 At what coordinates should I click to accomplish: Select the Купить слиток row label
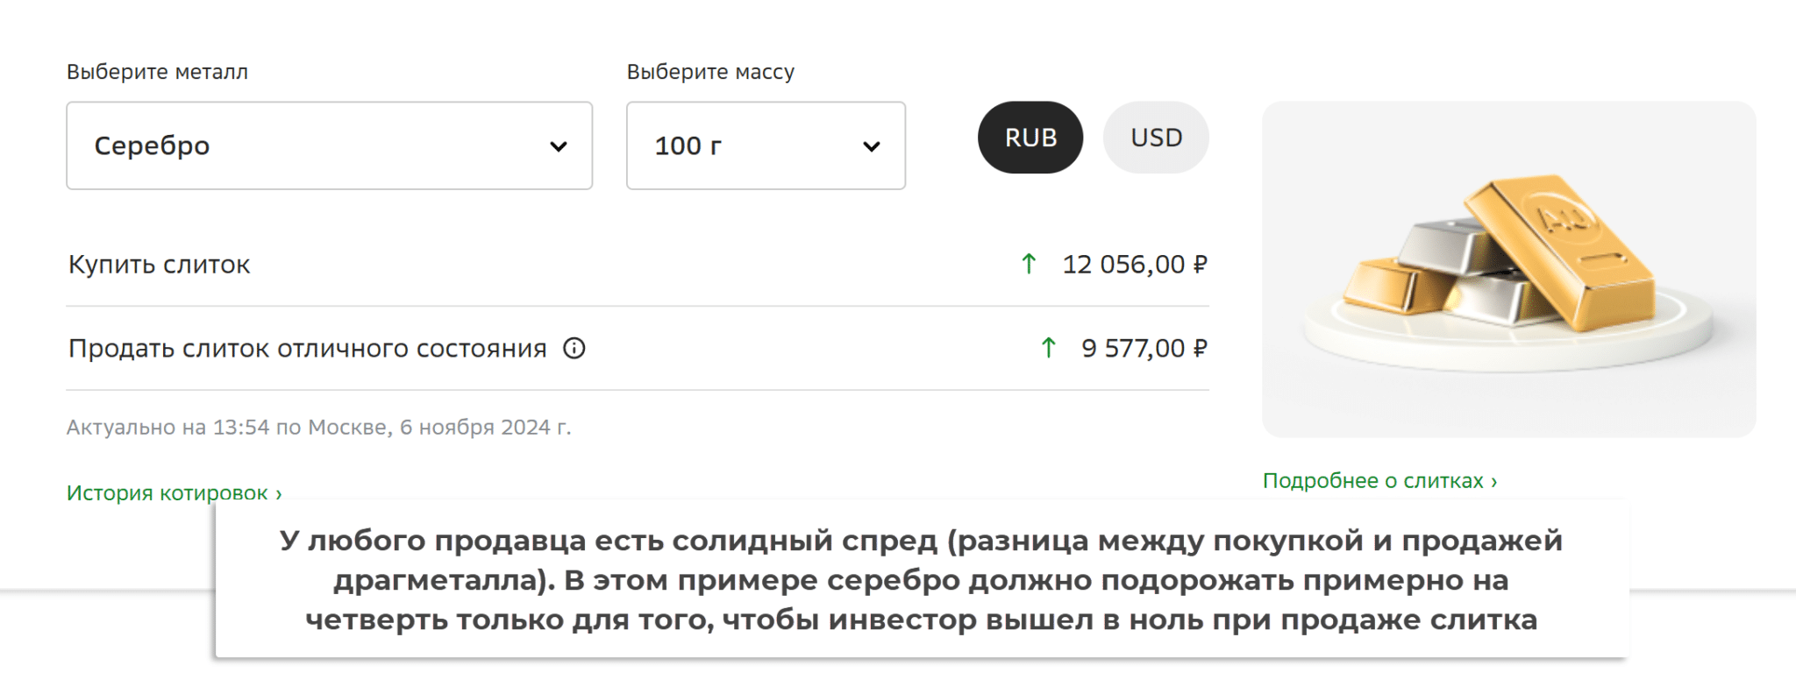[x=160, y=264]
